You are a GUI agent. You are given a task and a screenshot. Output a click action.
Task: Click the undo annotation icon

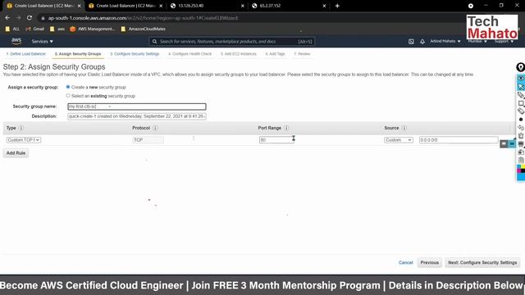tap(521, 128)
